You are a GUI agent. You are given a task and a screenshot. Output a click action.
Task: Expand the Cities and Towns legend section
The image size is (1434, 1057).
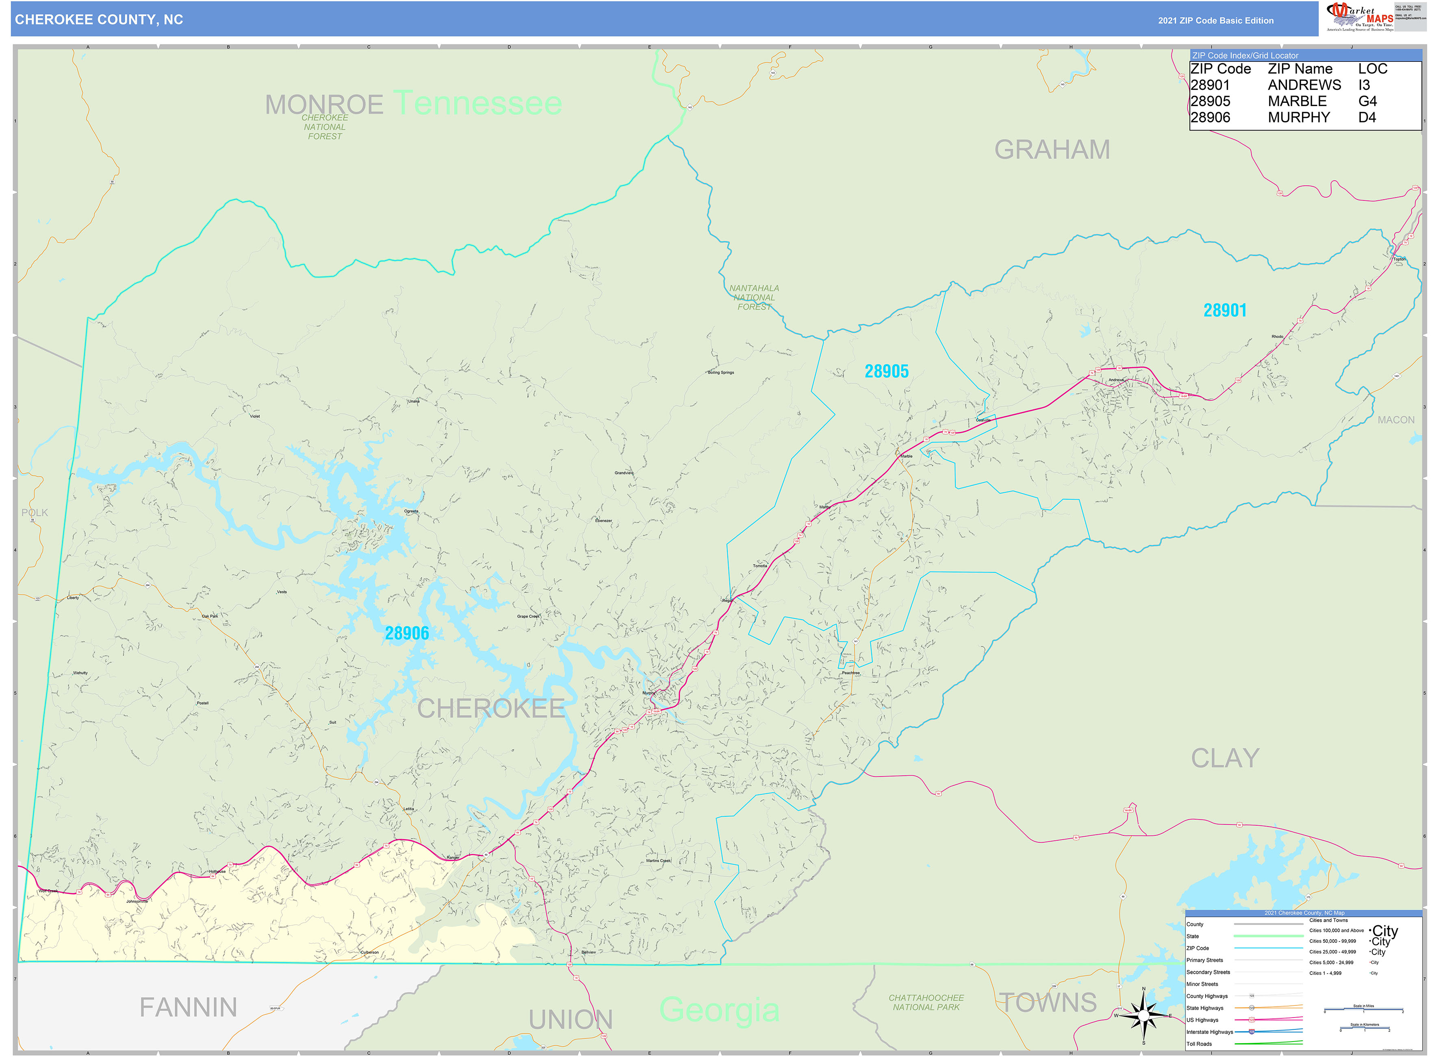click(x=1329, y=920)
